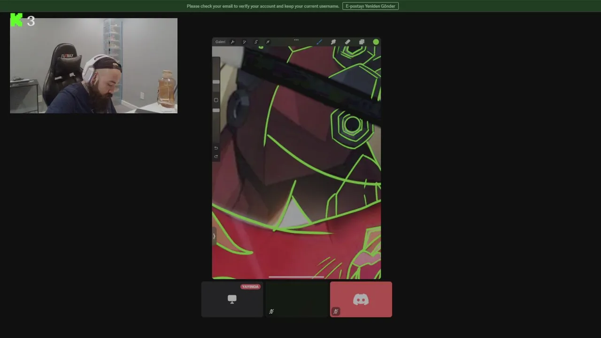The image size is (601, 338).
Task: Click the YAYINDA live badge
Action: coord(250,286)
